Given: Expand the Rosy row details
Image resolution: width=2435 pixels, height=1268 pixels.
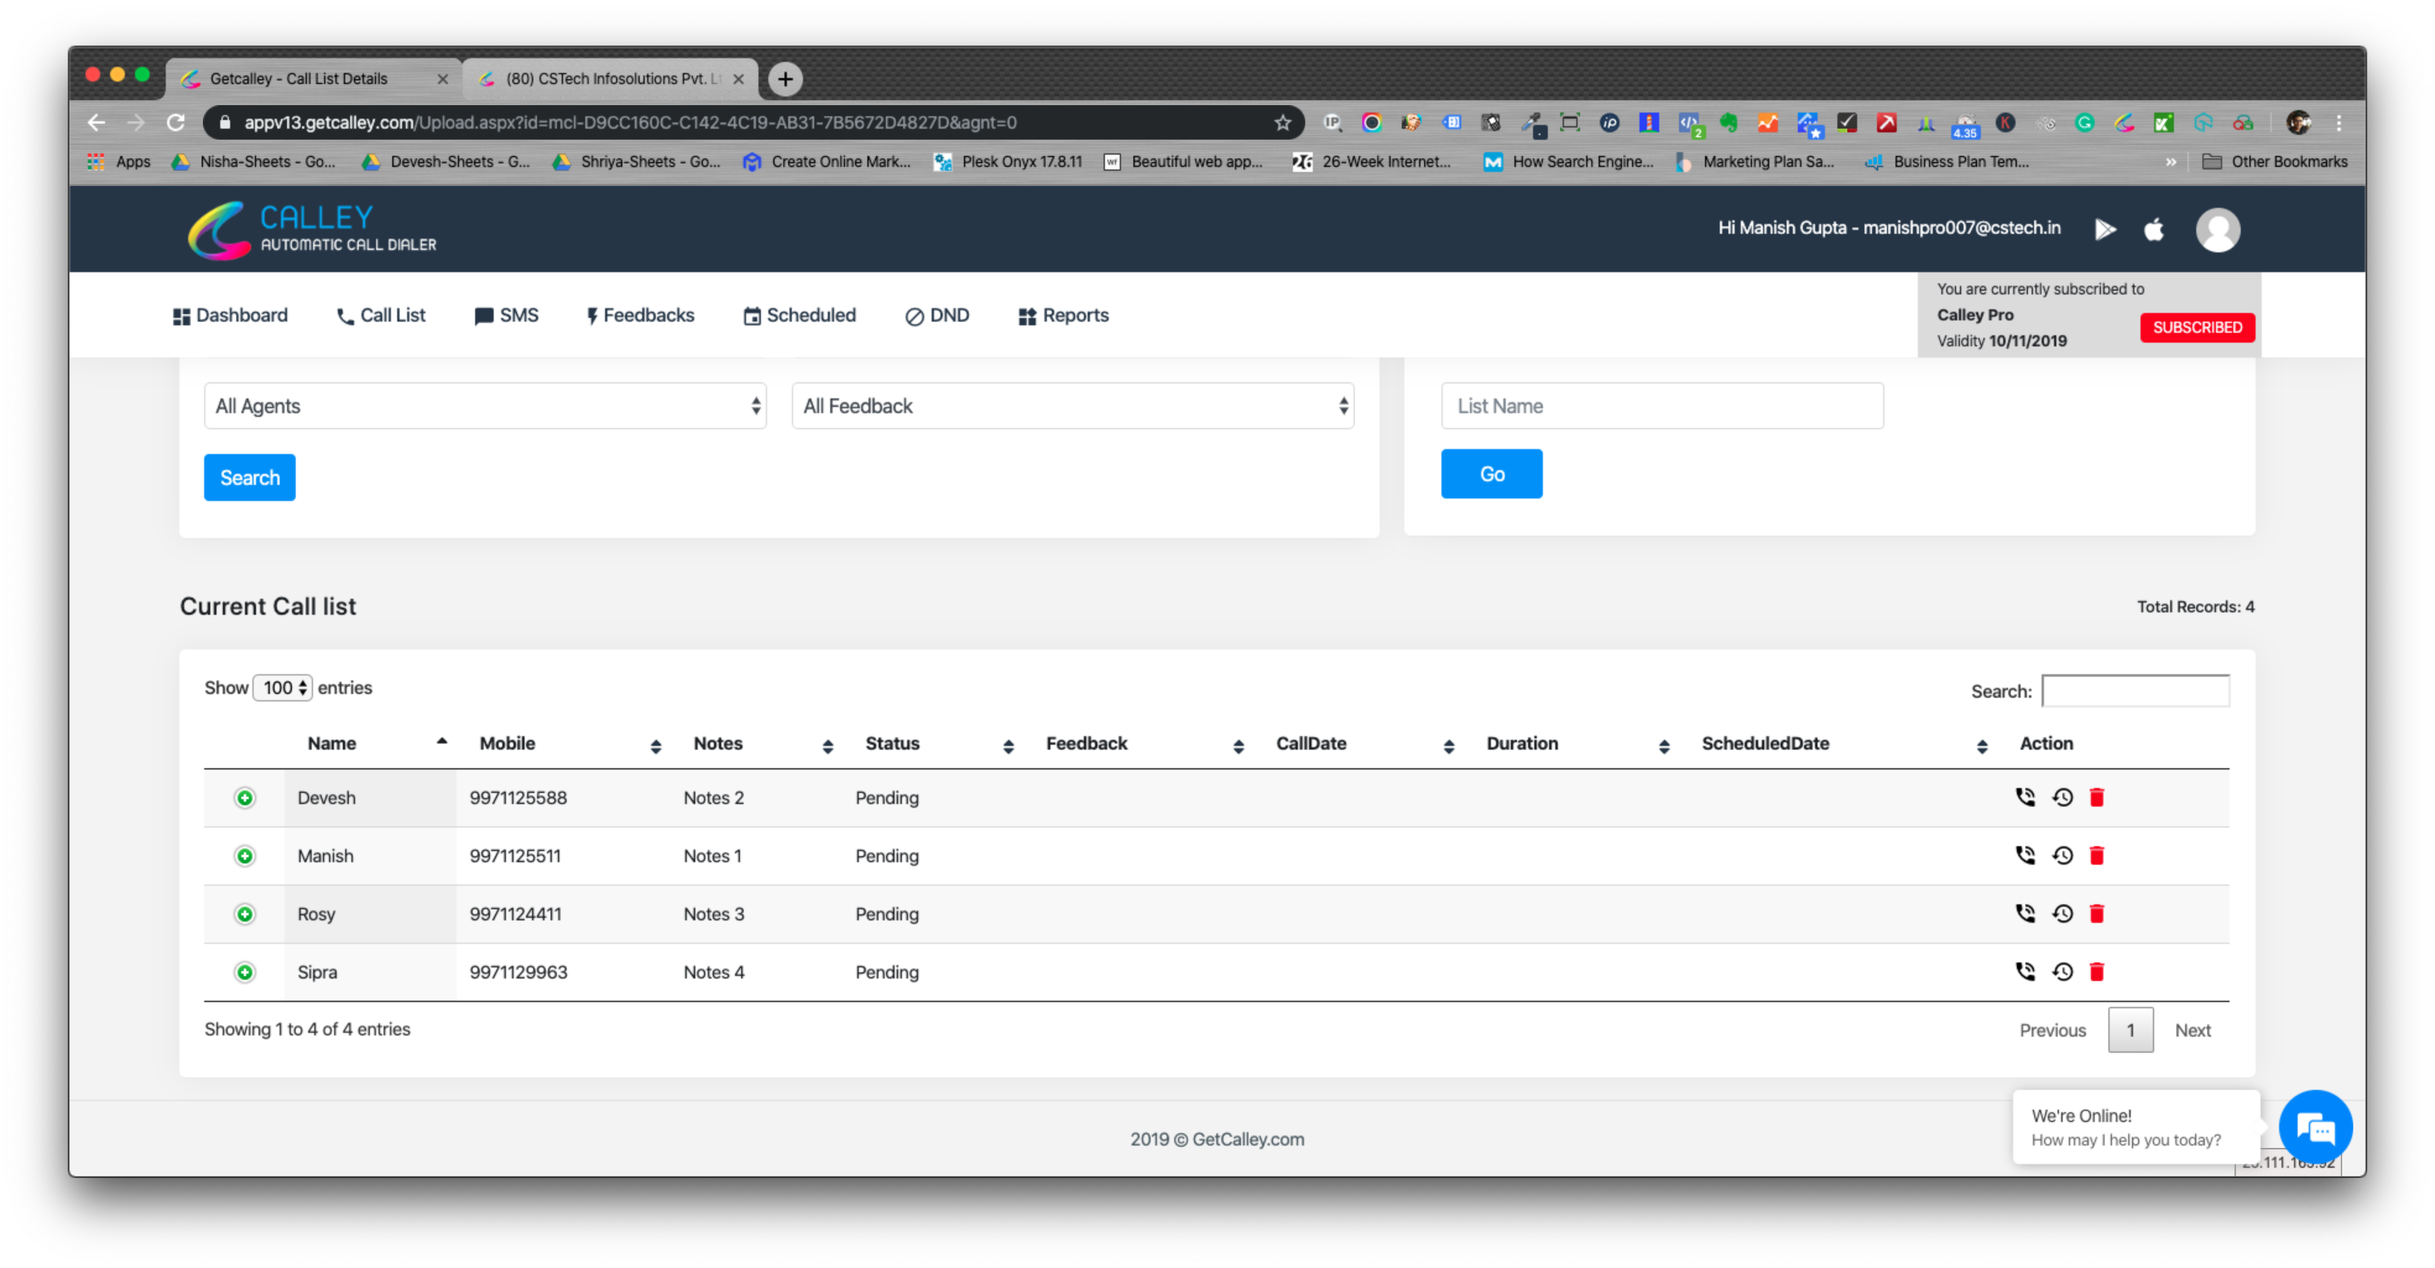Looking at the screenshot, I should click(245, 915).
